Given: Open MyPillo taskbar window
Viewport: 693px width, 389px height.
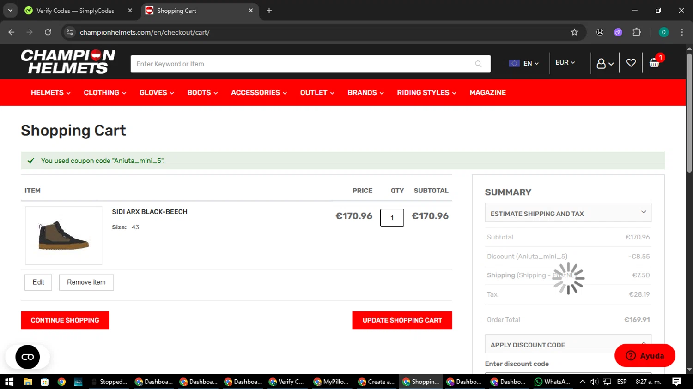Looking at the screenshot, I should [x=331, y=382].
